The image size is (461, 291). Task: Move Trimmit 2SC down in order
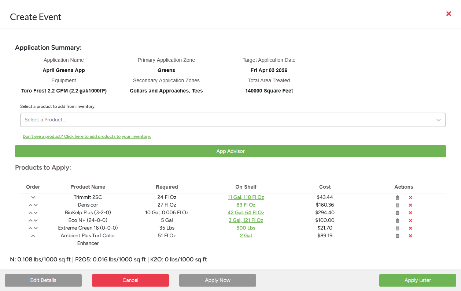point(33,197)
